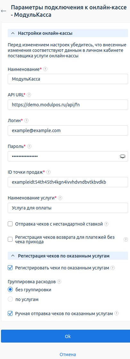Open help icon next to ID точки продаж
The image size is (130, 359).
point(48,172)
